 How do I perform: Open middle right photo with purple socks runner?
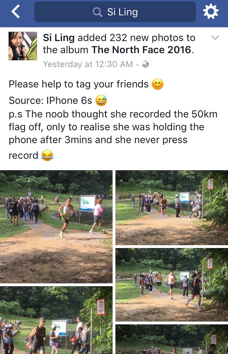point(172,285)
